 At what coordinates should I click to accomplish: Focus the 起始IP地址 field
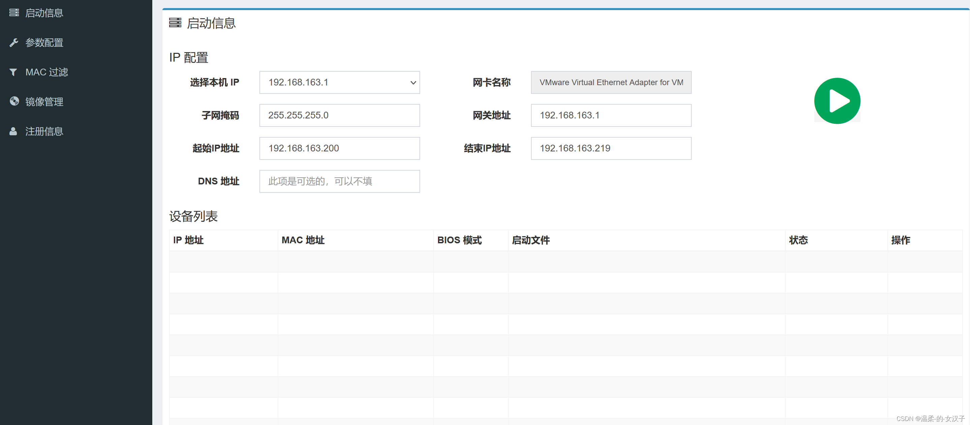pos(339,148)
